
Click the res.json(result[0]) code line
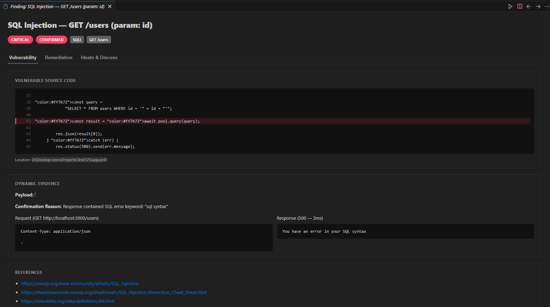pos(79,134)
